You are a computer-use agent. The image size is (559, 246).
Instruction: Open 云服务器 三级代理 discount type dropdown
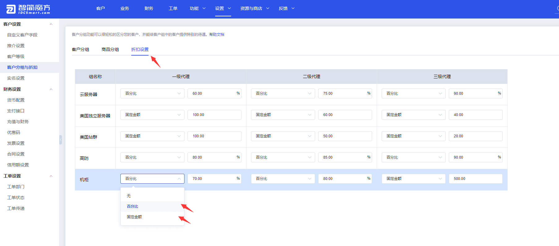(x=414, y=94)
